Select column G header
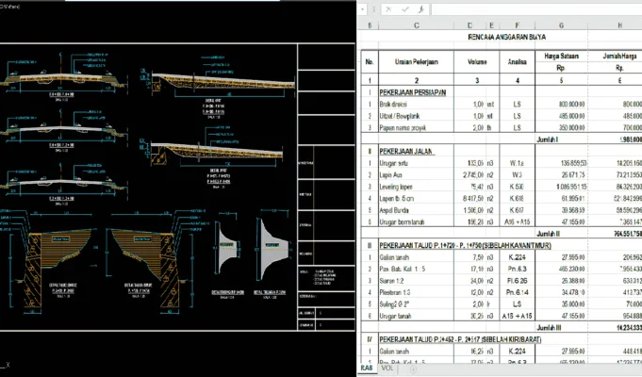 click(x=561, y=25)
